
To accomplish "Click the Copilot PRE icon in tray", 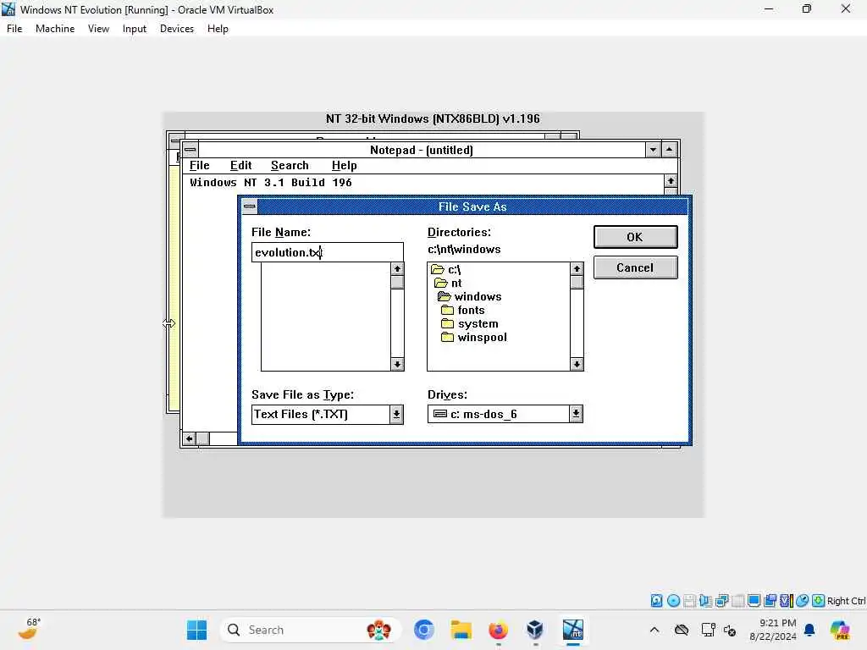I will [x=840, y=630].
